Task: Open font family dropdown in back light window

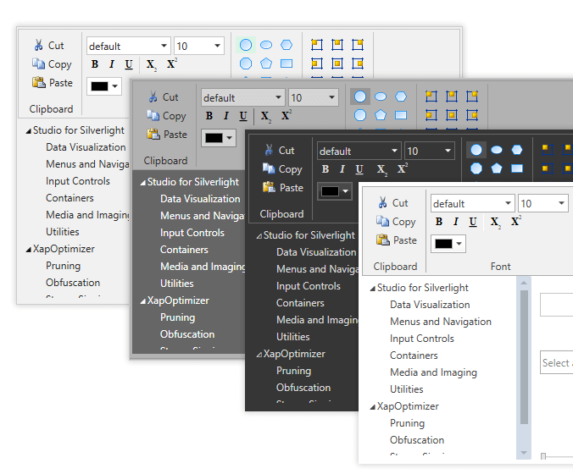Action: pos(164,46)
